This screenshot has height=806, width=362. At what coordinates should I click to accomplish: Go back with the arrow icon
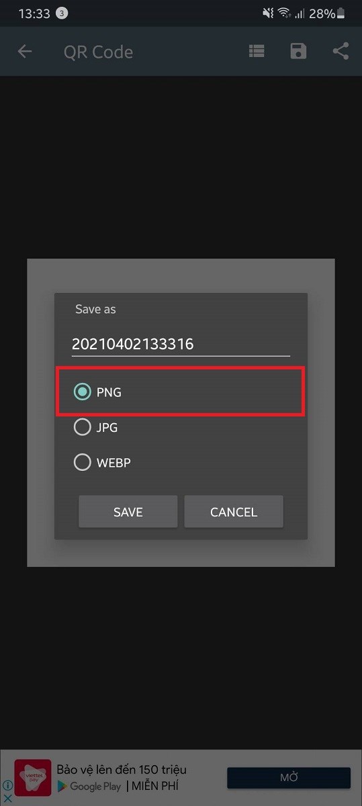click(x=25, y=52)
